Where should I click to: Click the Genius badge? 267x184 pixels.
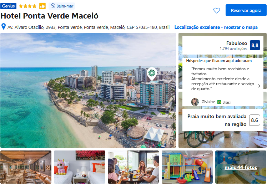pos(8,6)
